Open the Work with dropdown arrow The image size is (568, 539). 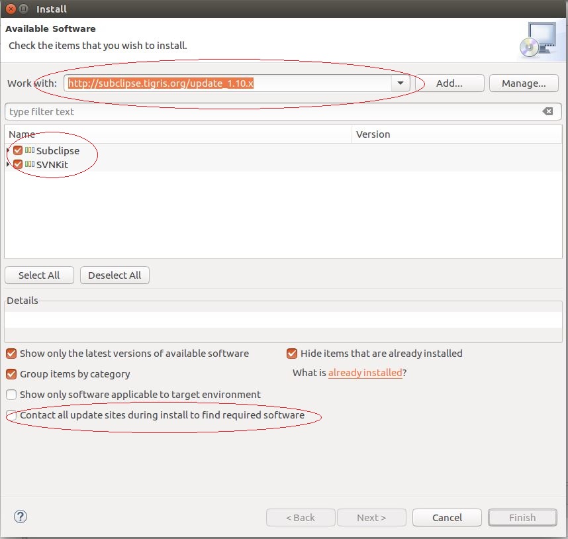pyautogui.click(x=400, y=83)
